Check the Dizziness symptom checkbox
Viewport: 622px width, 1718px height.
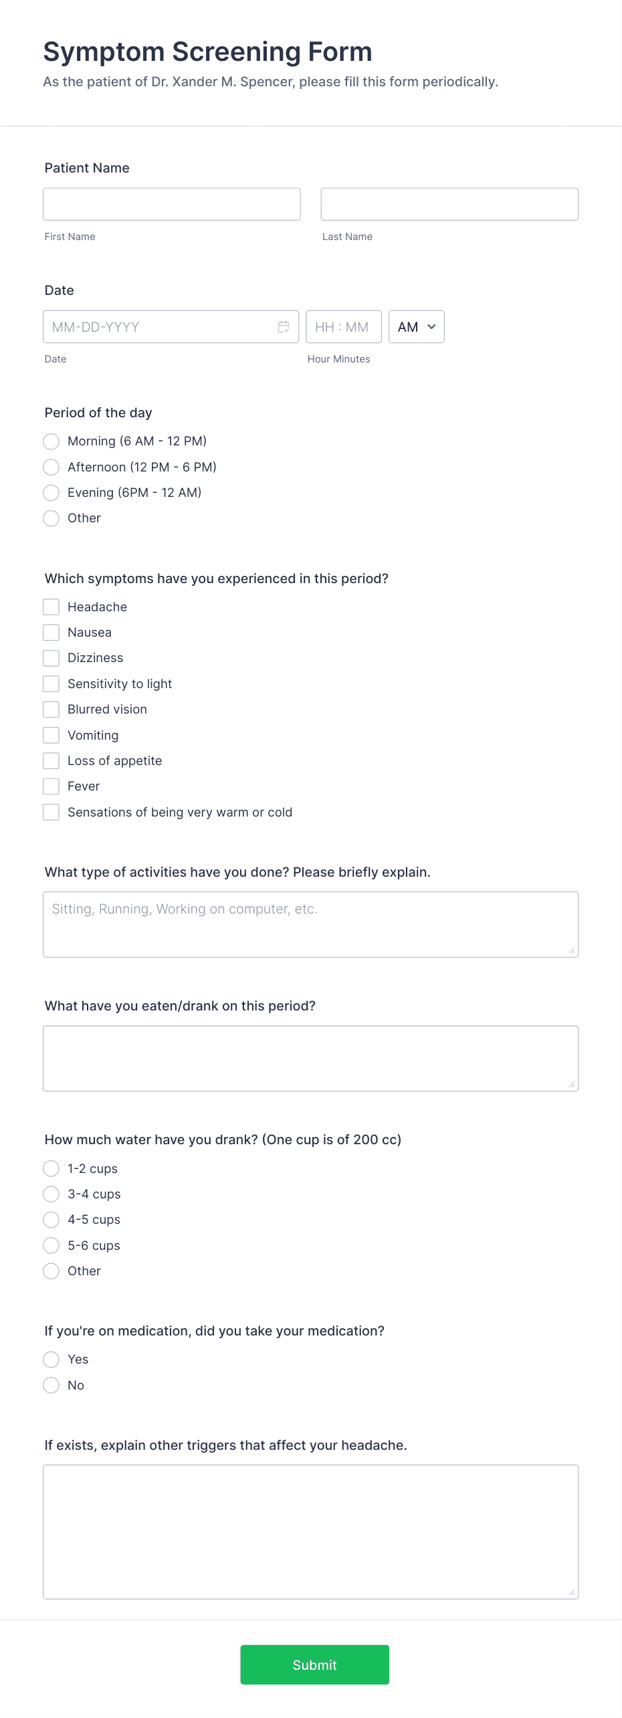pos(51,658)
